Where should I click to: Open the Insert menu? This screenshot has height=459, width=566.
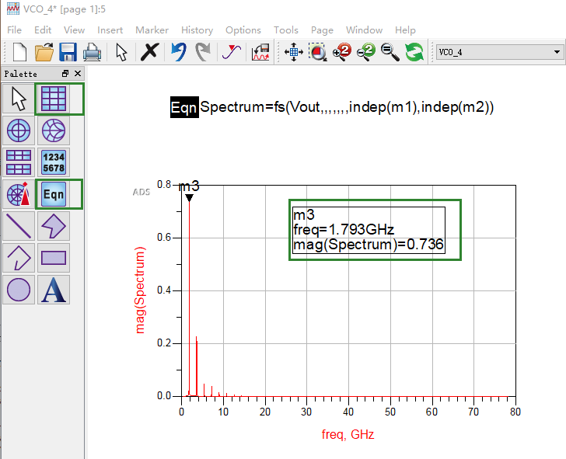[x=110, y=30]
